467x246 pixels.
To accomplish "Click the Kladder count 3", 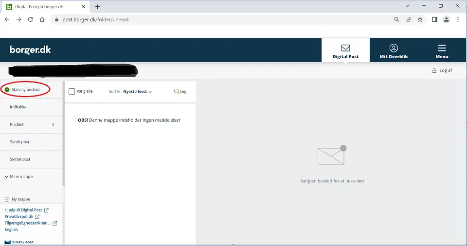I will pos(53,125).
